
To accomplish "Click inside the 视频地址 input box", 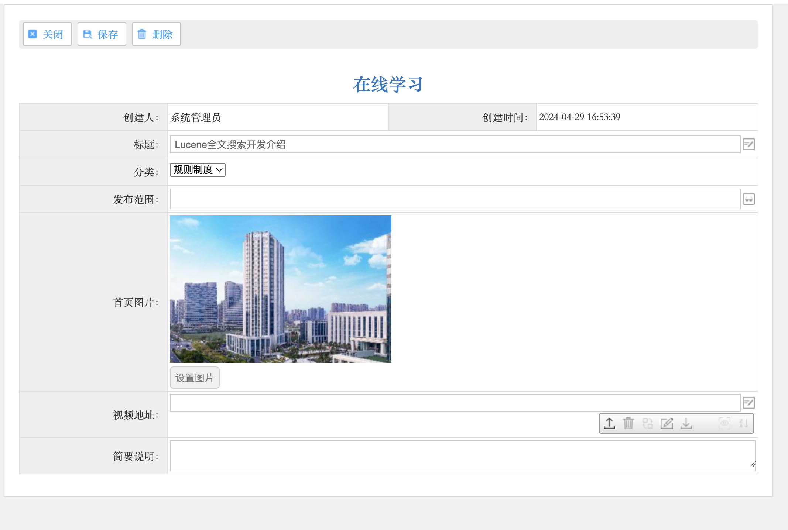I will point(454,403).
